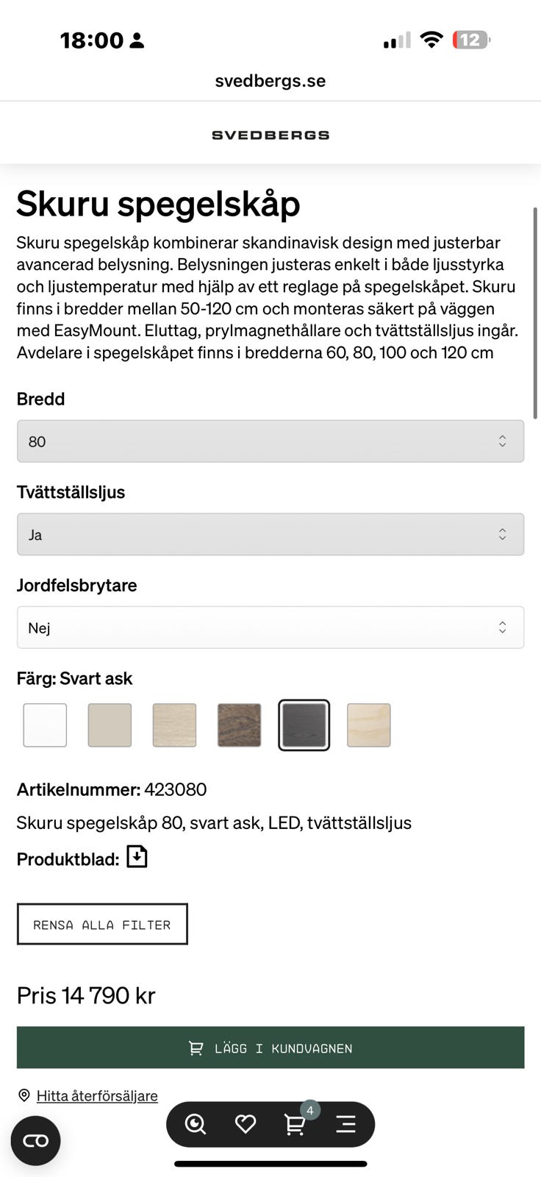Screen dimensions: 541x1177
Task: Open the Bredd dropdown showing 80
Action: pos(270,441)
